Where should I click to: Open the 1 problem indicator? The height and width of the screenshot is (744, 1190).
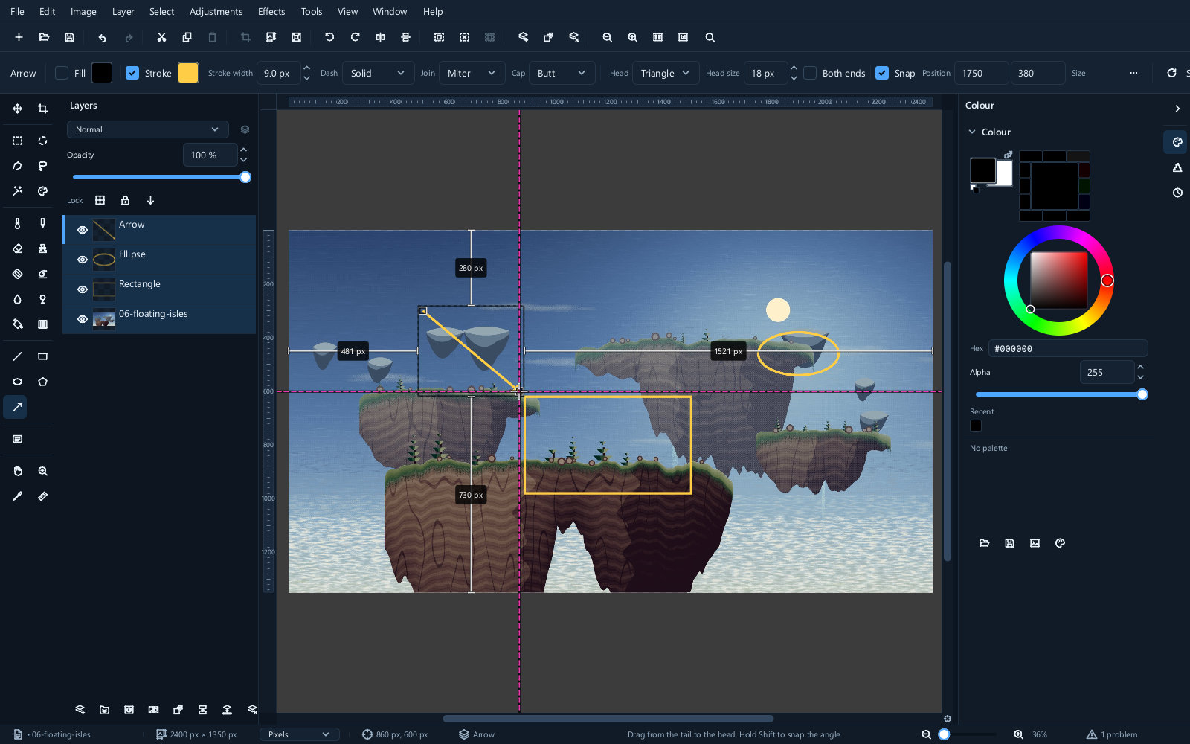(1112, 734)
